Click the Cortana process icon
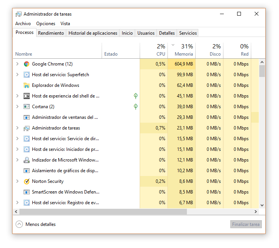Screen dimensions: 279x248 [27, 107]
